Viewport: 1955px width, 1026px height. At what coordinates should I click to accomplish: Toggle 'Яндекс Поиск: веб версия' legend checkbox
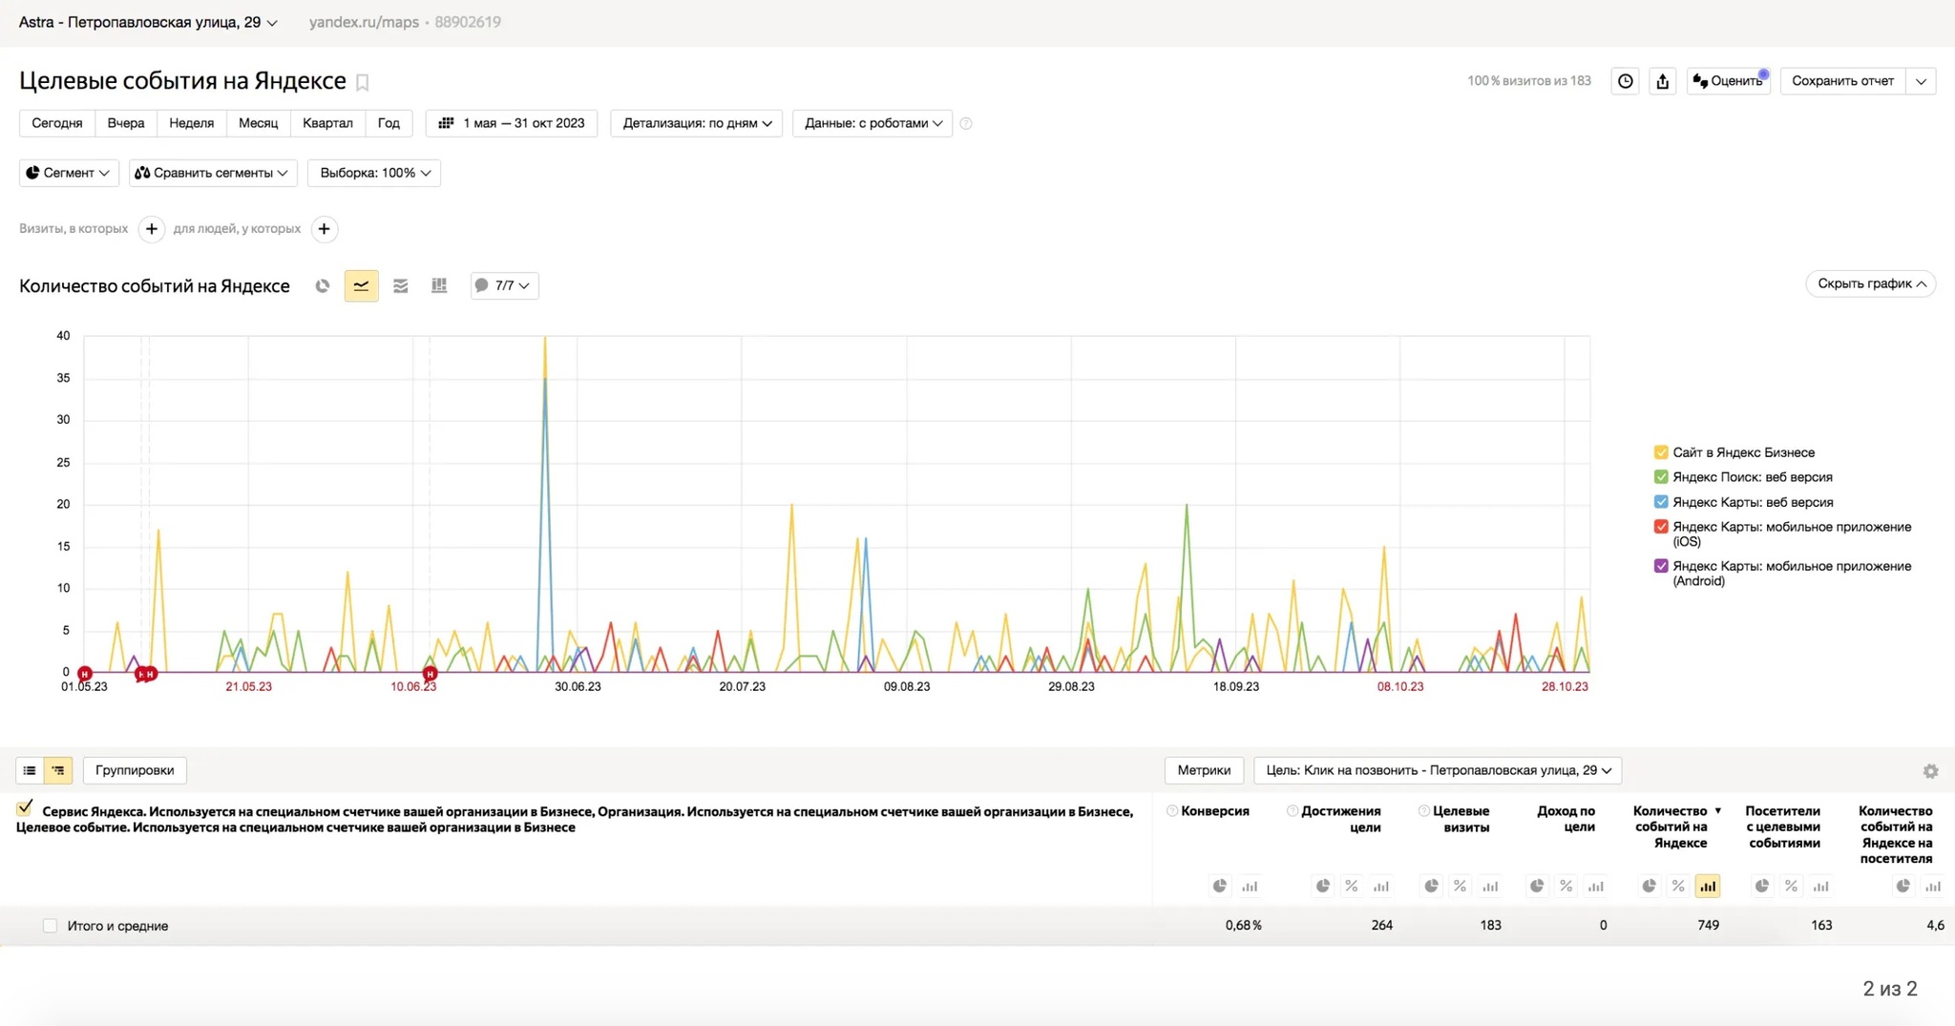point(1661,477)
